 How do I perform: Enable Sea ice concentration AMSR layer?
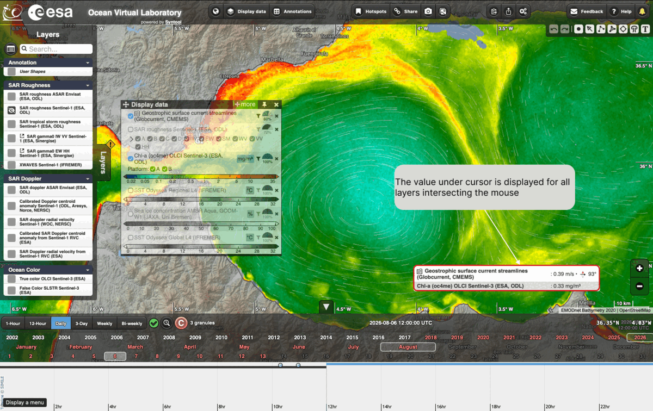coord(131,214)
